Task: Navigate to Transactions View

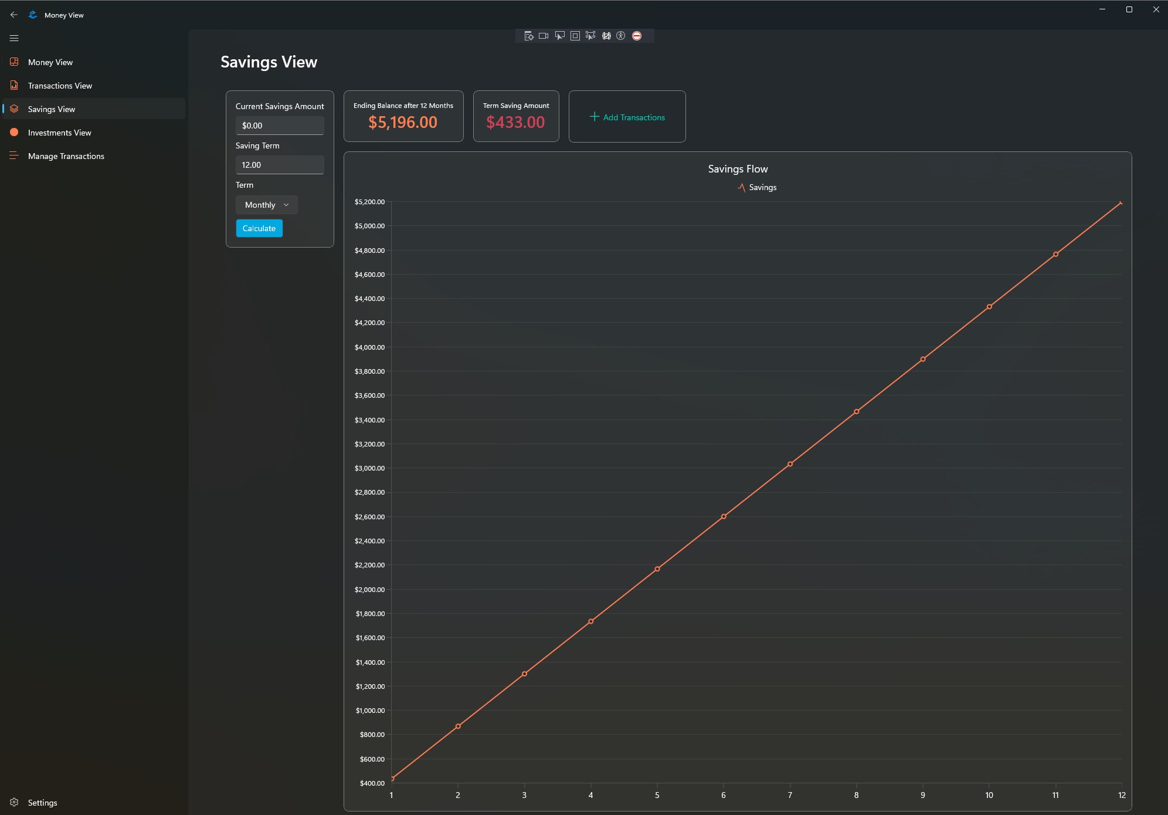Action: pos(60,86)
